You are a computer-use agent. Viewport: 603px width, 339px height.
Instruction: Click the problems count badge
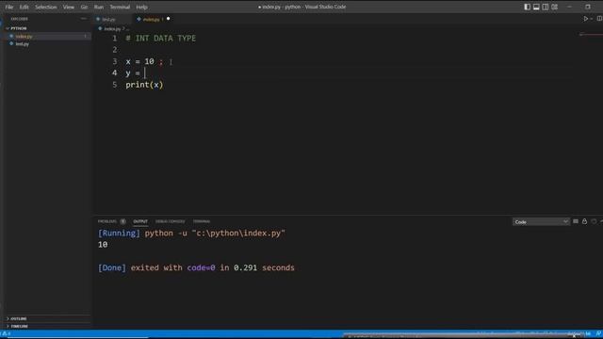[x=122, y=221]
